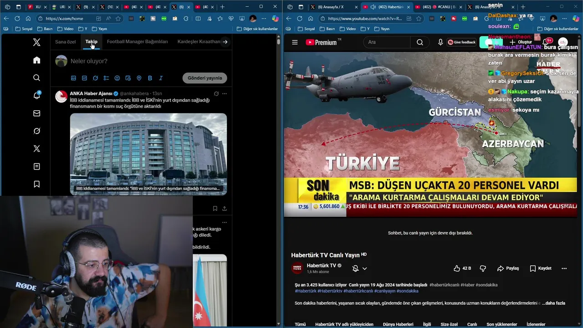Viewport: 583px width, 328px height.
Task: Select Tümü chip under video
Action: 300,324
